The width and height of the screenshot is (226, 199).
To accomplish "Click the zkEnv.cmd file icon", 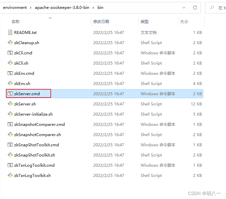I will [x=10, y=73].
